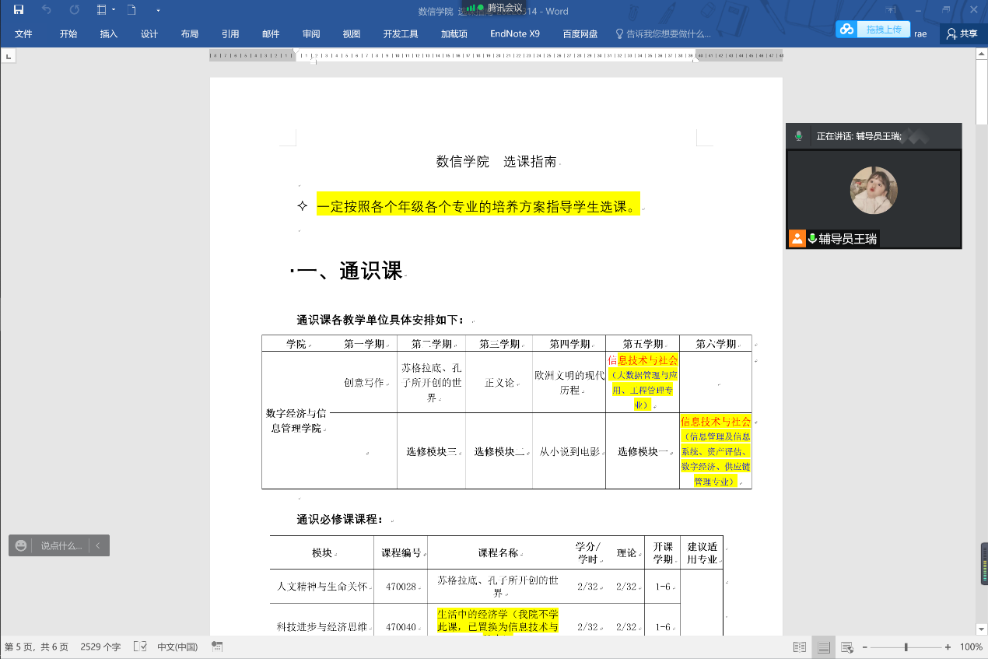This screenshot has height=659, width=988.
Task: Click the new blank document icon
Action: [131, 10]
